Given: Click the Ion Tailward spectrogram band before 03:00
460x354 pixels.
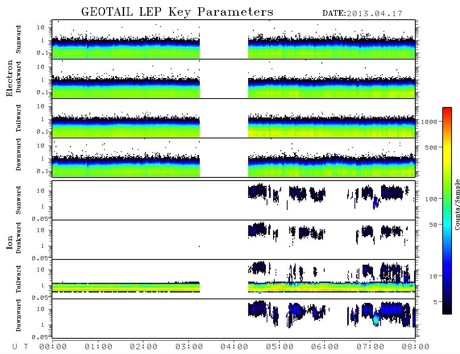Looking at the screenshot, I should coord(126,287).
